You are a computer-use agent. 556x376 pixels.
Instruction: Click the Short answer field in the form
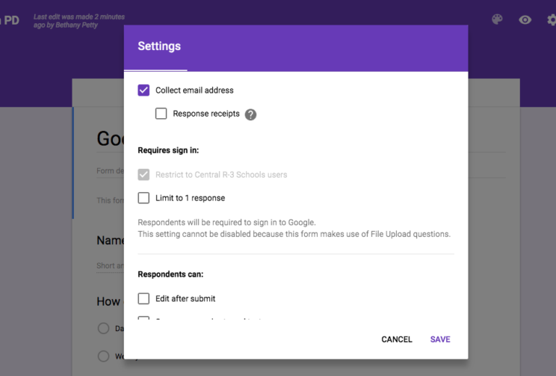point(110,266)
